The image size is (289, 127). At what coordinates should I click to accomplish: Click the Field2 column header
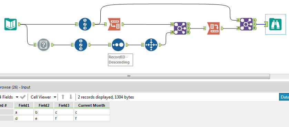(44, 105)
